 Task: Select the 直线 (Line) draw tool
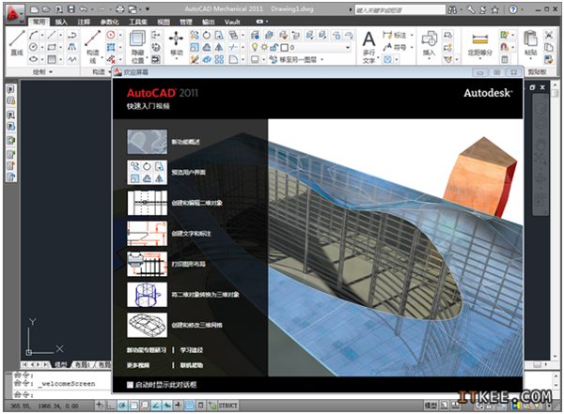click(17, 43)
